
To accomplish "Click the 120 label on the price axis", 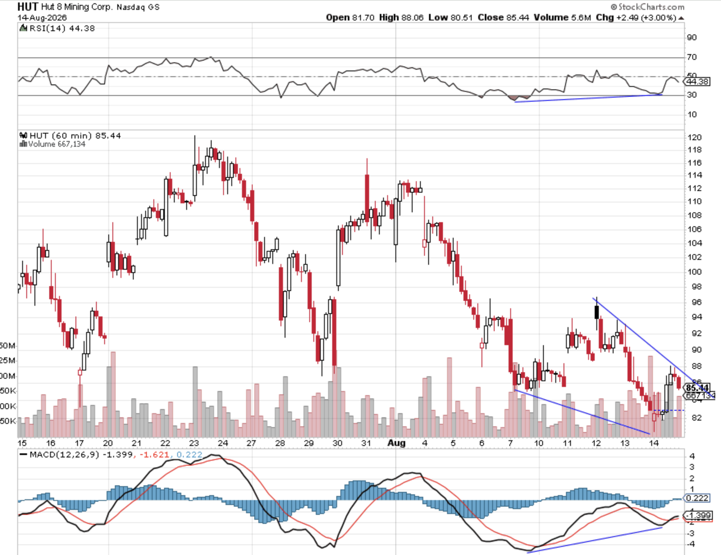I will coord(695,137).
